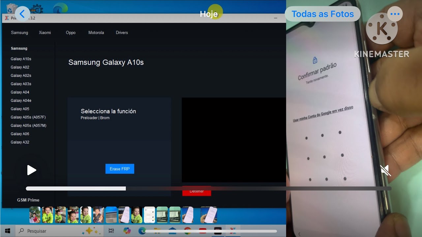Select Galaxy A05s (A057M) model
The image size is (422, 237).
click(28, 125)
